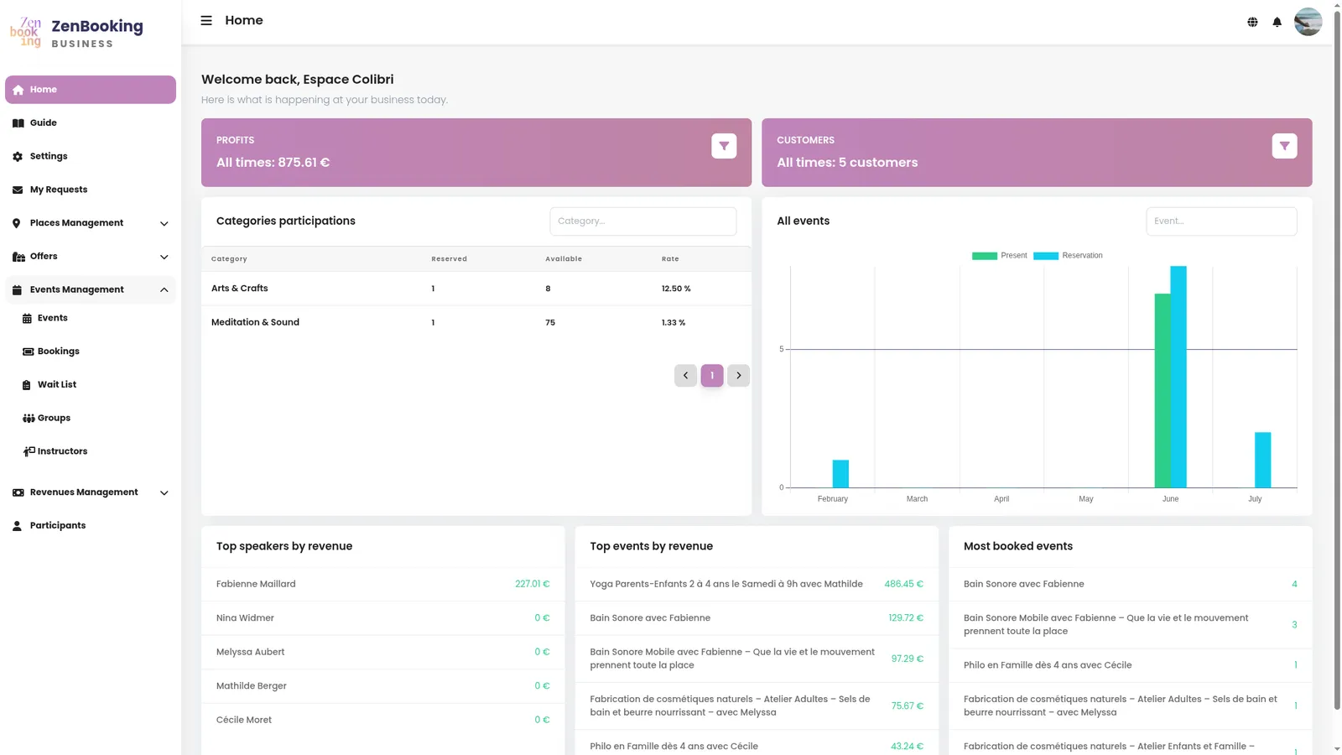Click the Rate column header
1342x755 pixels.
[670, 259]
